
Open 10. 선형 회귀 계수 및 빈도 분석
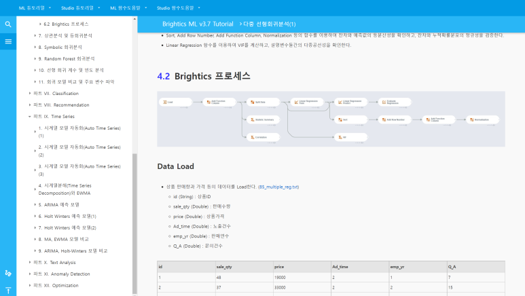pyautogui.click(x=71, y=71)
